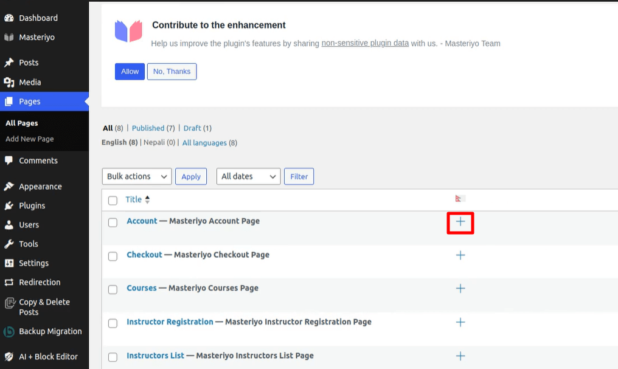The image size is (618, 369).
Task: Select All Pages submenu item
Action: [x=22, y=123]
